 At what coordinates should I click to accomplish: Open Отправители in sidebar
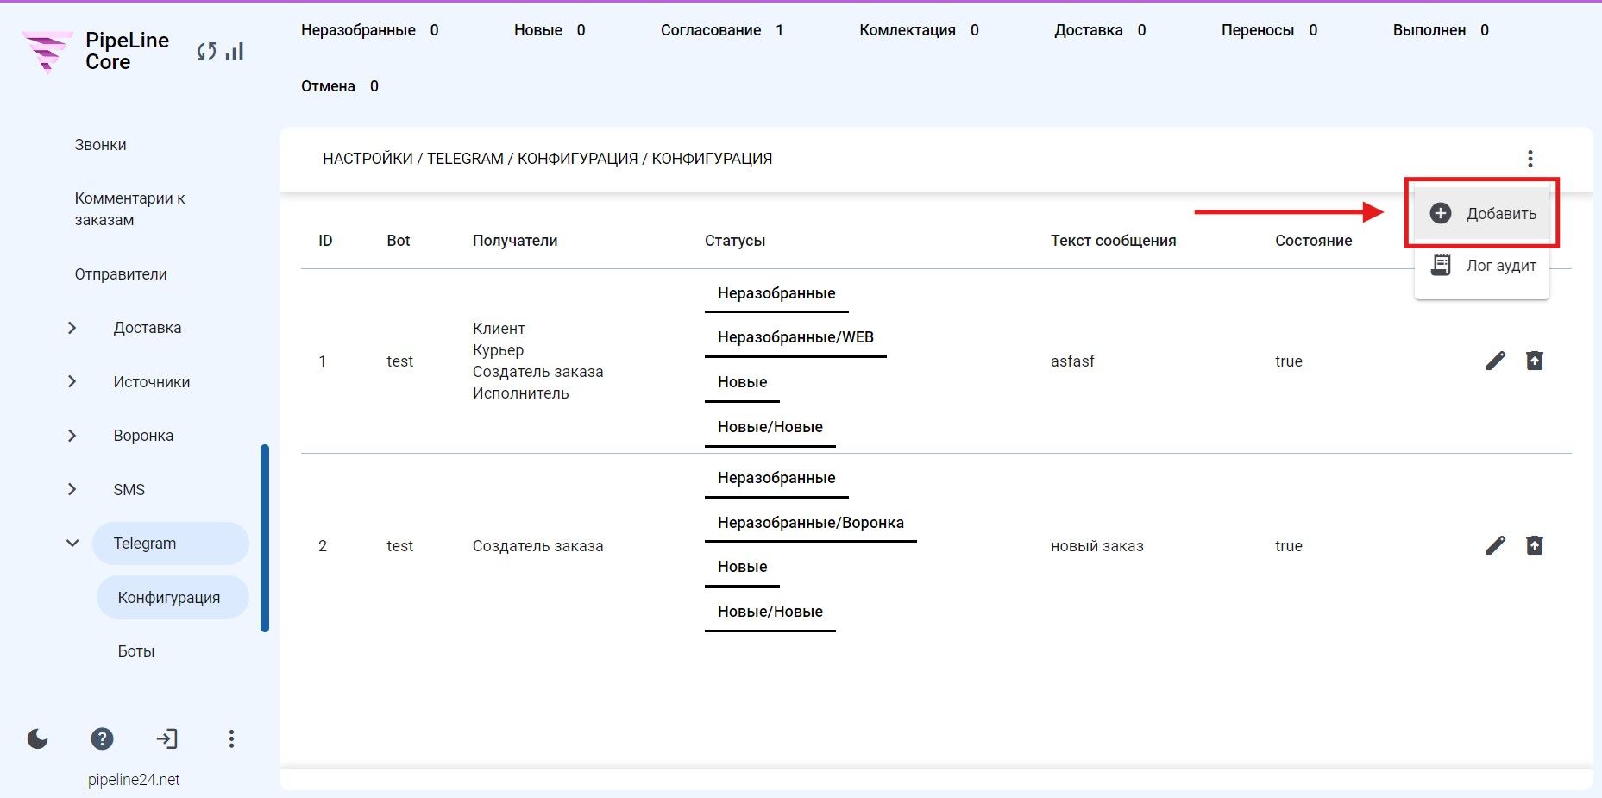tap(121, 274)
